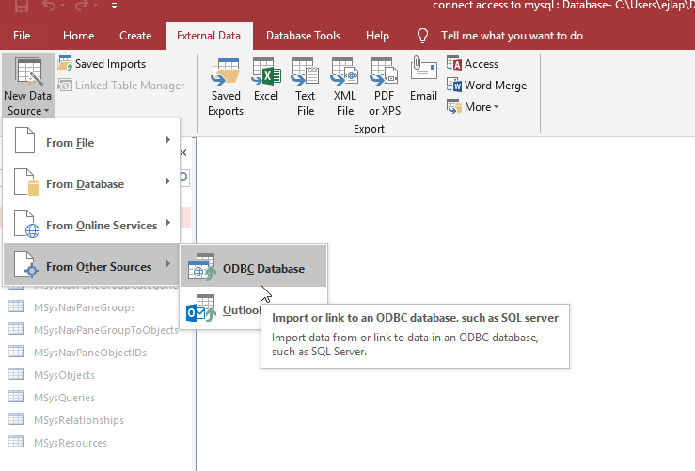
Task: Collapse the navigation pane with the chevron
Action: [183, 153]
